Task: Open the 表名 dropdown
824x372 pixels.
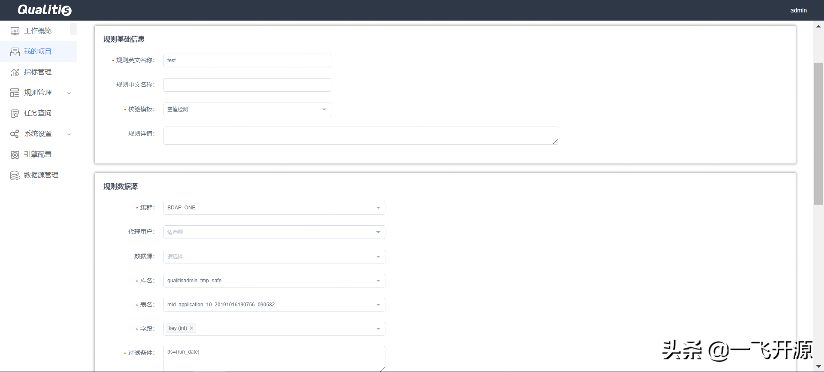Action: [x=274, y=305]
